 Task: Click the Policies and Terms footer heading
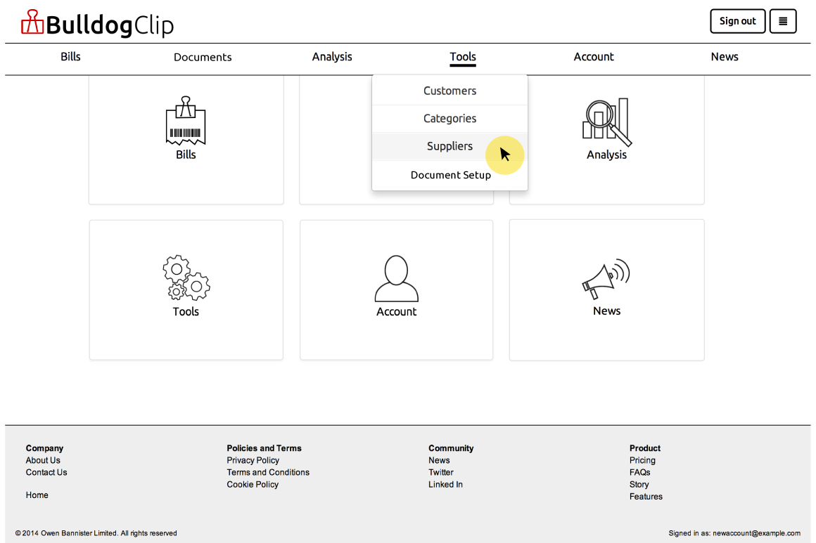[x=264, y=448]
